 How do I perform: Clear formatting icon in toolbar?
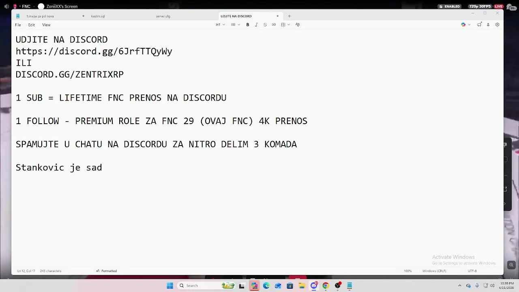point(298,25)
